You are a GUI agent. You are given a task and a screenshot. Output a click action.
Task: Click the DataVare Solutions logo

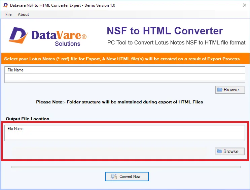click(48, 37)
